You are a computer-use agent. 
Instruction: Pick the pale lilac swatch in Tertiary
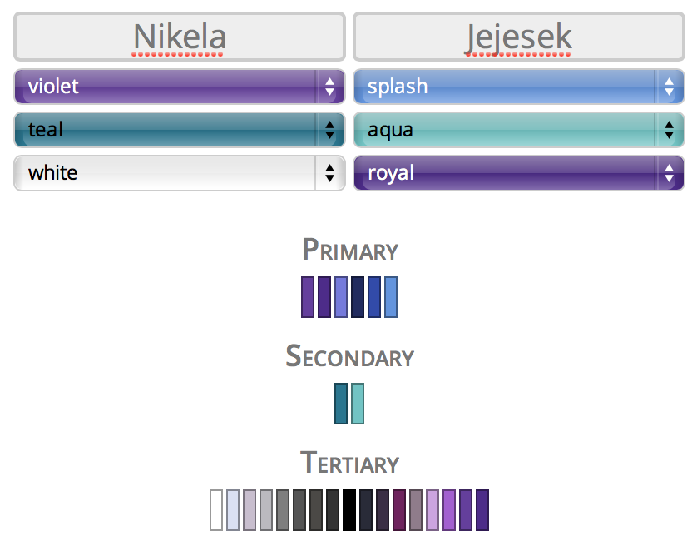point(433,510)
